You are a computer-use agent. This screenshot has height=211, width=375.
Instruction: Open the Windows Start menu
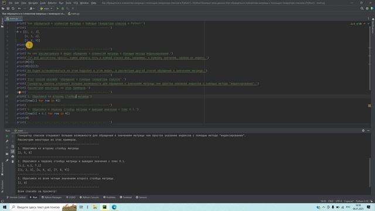click(x=5, y=207)
